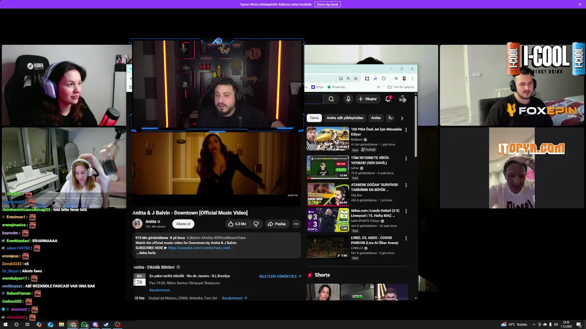This screenshot has width=586, height=329.
Task: Open YouTube notifications bell
Action: tap(388, 99)
